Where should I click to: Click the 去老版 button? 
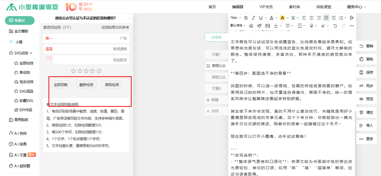(216, 37)
